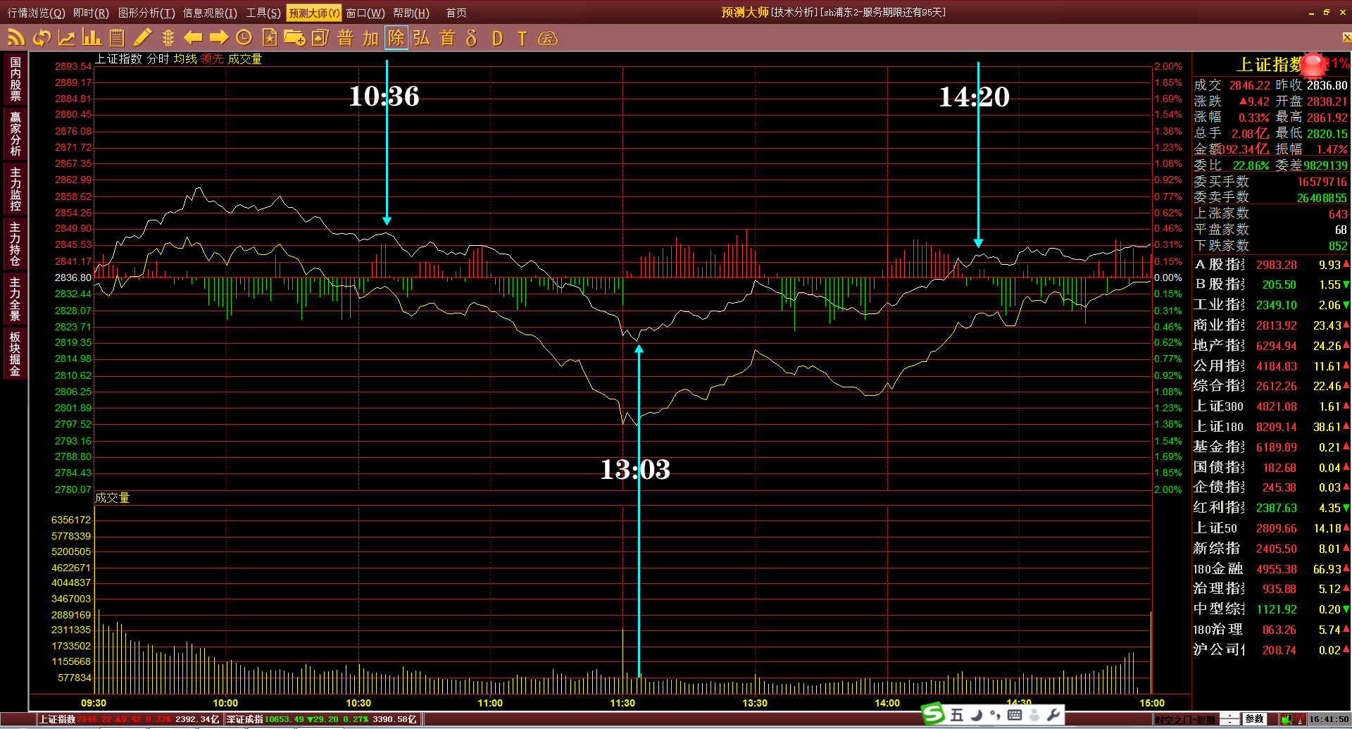Open the wrench settings icon in IME bar

[x=1053, y=715]
